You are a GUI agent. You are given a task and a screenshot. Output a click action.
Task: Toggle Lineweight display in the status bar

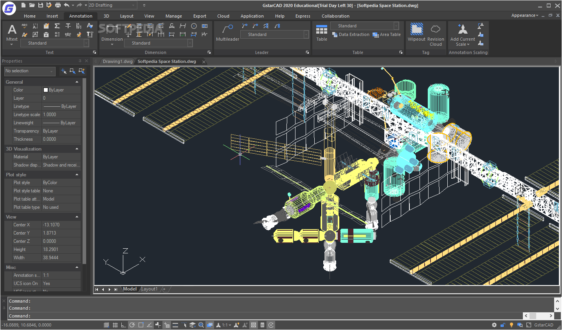click(175, 325)
